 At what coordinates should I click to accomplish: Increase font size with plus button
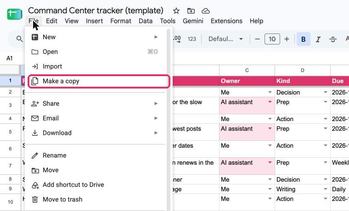click(x=287, y=39)
